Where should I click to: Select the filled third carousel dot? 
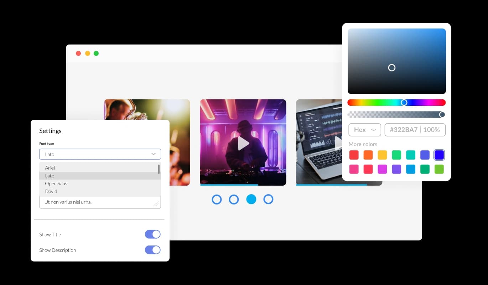[x=251, y=199]
